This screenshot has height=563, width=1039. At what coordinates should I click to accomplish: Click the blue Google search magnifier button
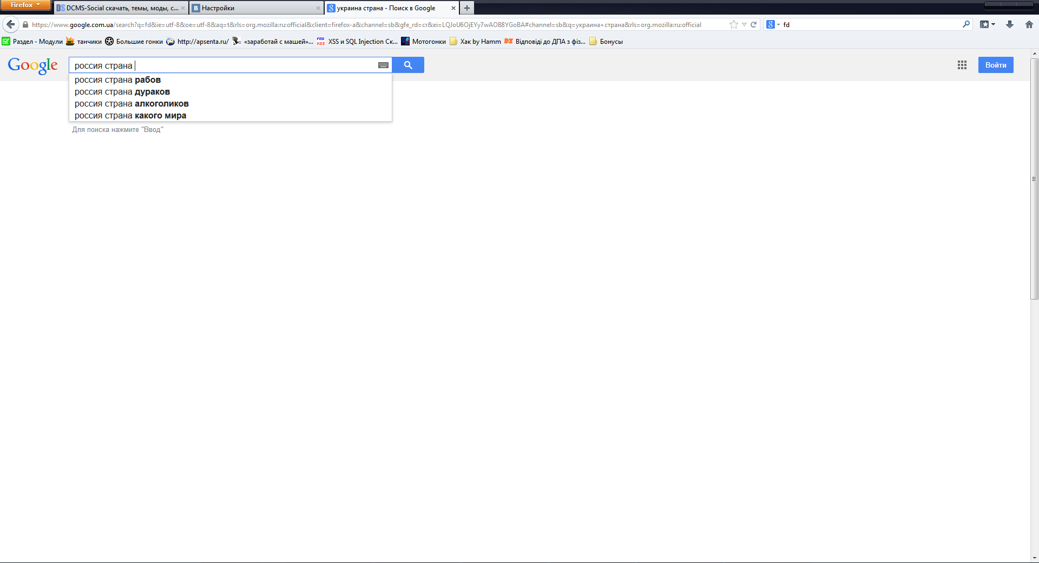click(408, 65)
